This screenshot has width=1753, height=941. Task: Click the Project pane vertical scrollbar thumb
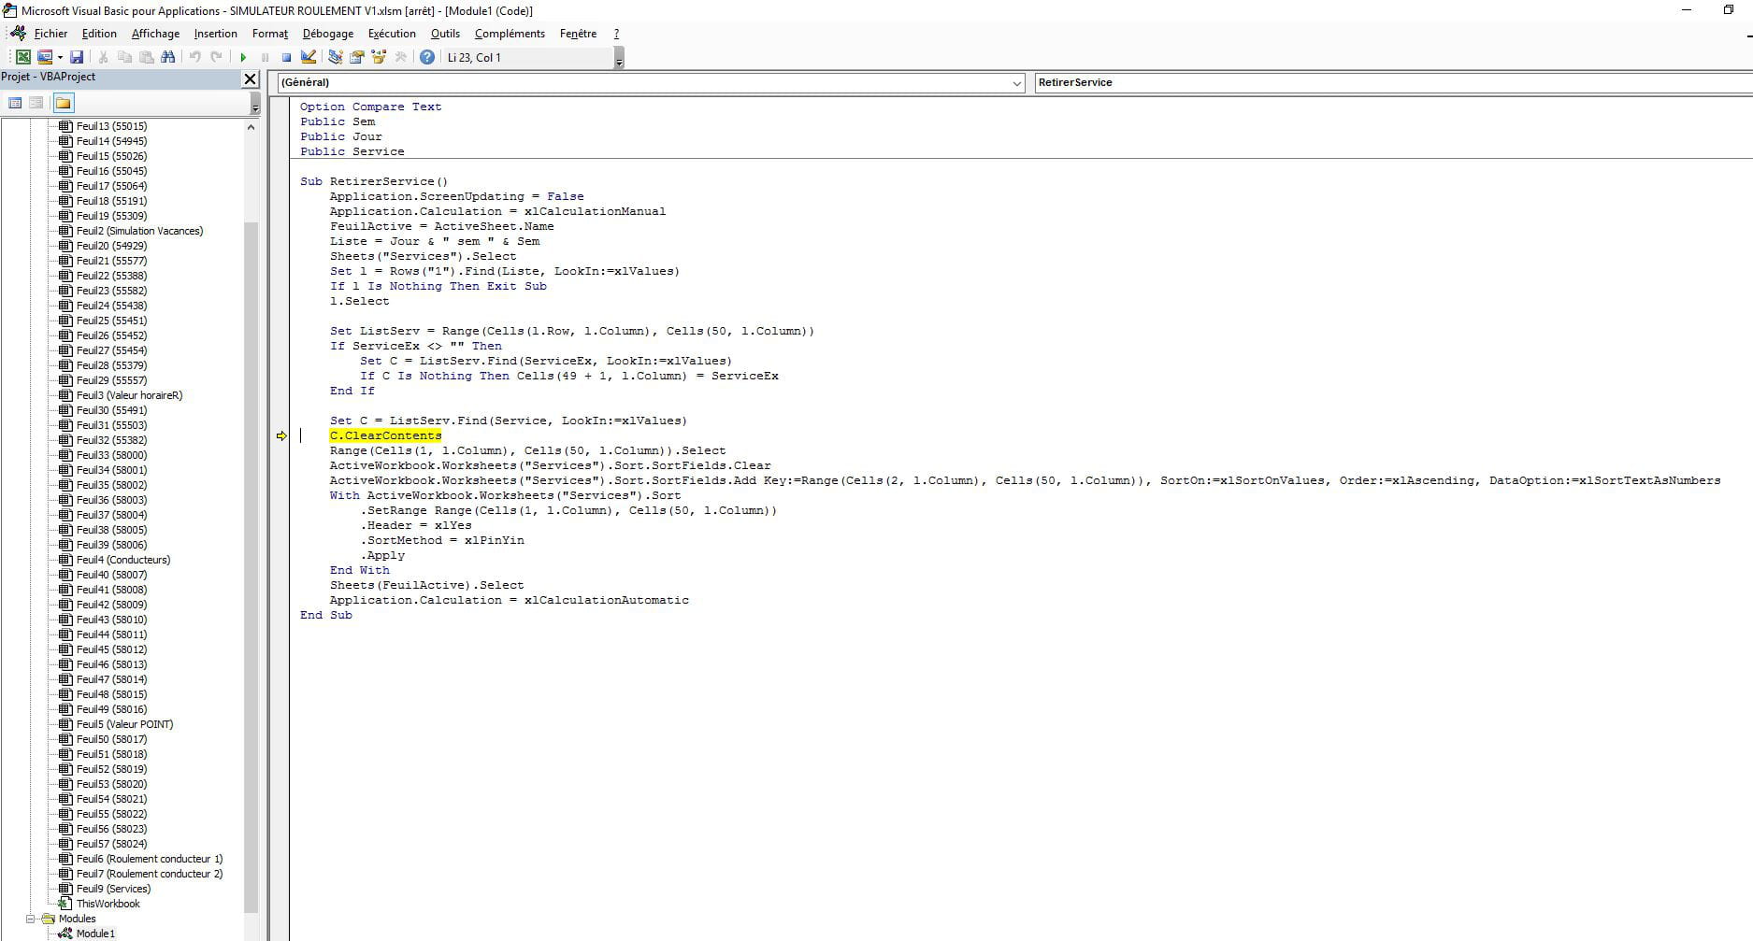click(x=251, y=566)
